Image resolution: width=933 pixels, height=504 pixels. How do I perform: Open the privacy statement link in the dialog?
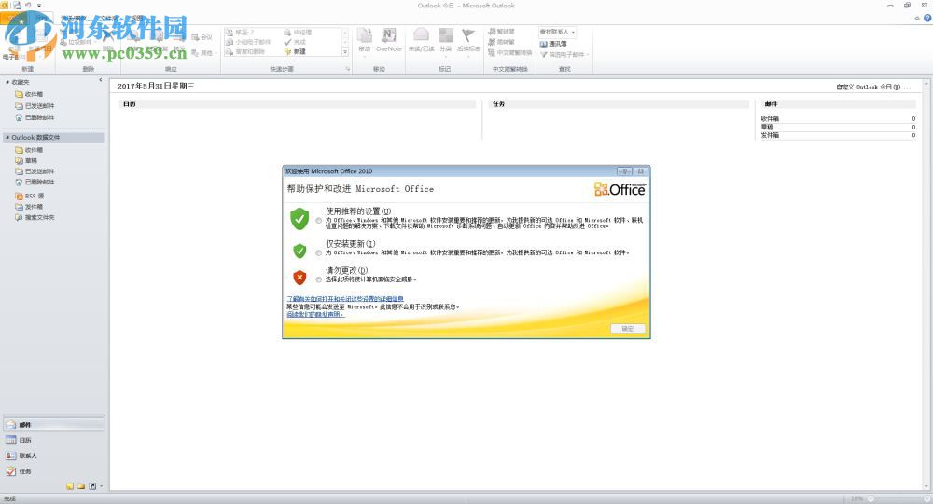tap(315, 314)
